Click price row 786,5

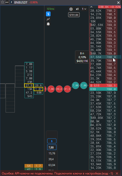(x=103, y=143)
